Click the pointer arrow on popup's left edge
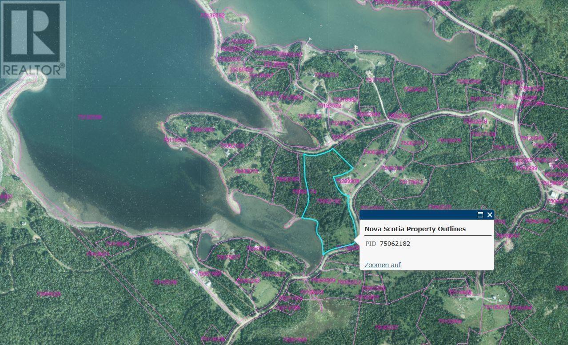568x345 pixels. coord(356,240)
